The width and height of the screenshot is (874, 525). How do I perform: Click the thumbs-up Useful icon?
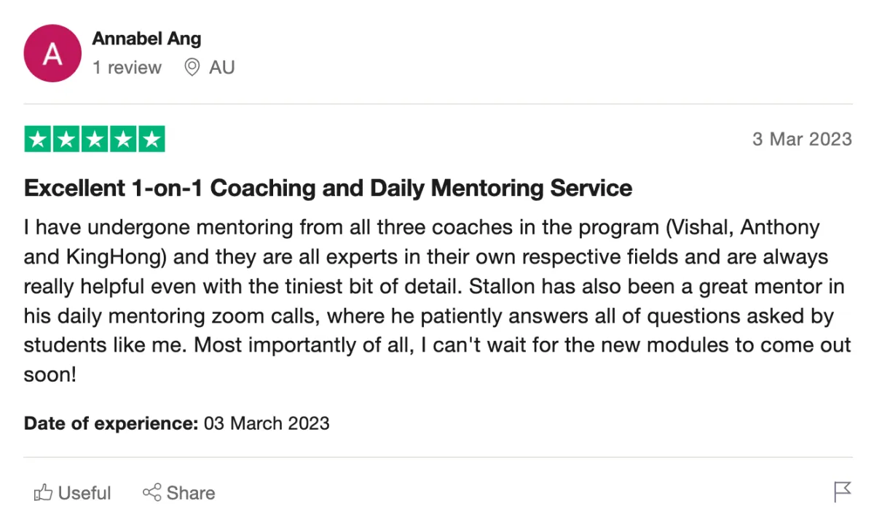43,493
